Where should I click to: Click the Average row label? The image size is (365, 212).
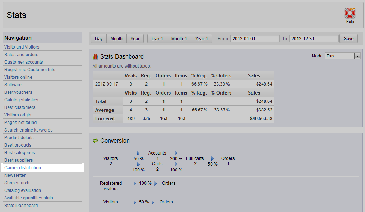click(105, 110)
